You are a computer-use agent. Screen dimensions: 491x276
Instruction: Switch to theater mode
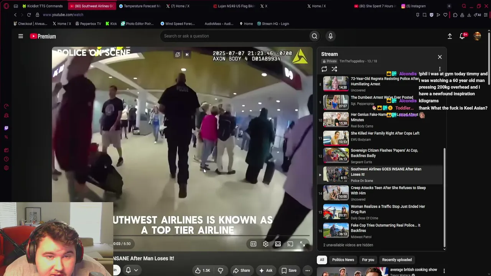pyautogui.click(x=278, y=244)
